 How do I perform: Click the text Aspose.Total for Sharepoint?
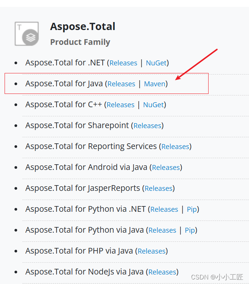pyautogui.click(x=77, y=125)
